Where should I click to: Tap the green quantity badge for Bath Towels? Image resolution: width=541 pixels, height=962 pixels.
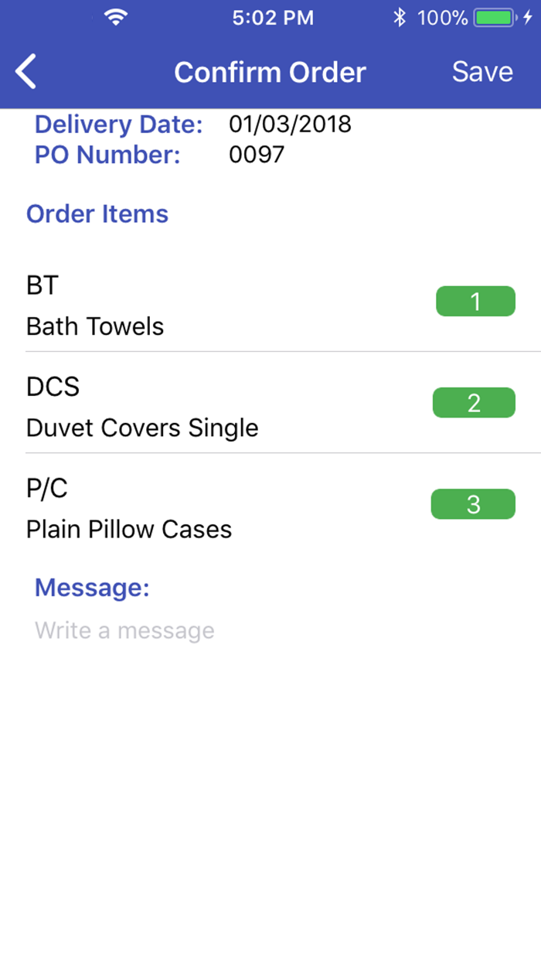pyautogui.click(x=475, y=301)
